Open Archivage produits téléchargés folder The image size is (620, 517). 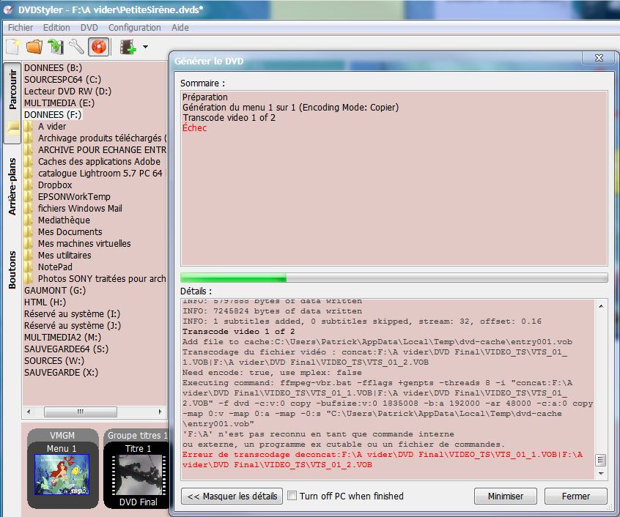coord(102,138)
